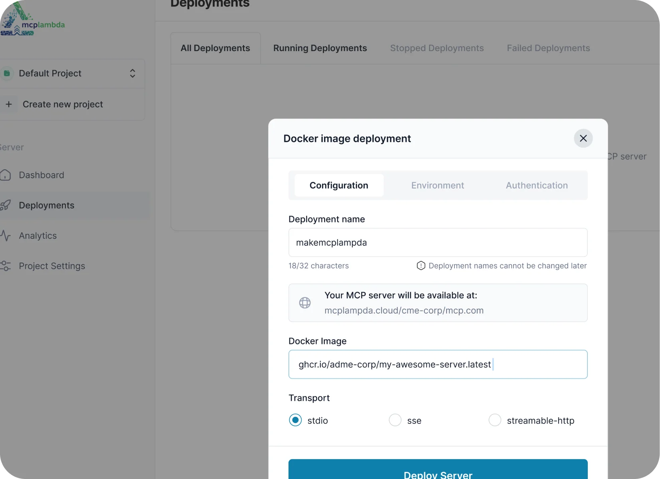Click the globe icon beside server URL

click(x=305, y=303)
